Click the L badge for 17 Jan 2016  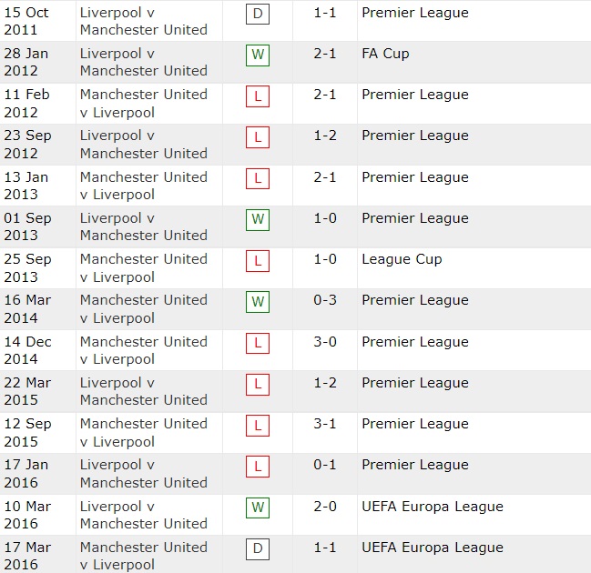(x=258, y=467)
